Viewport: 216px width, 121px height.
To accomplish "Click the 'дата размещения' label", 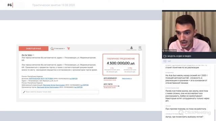I will pos(110,78).
